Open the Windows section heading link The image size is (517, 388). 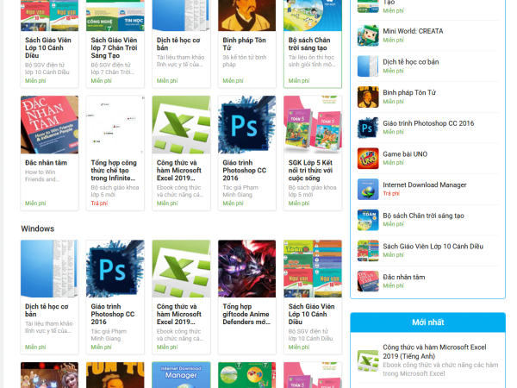[x=38, y=228]
